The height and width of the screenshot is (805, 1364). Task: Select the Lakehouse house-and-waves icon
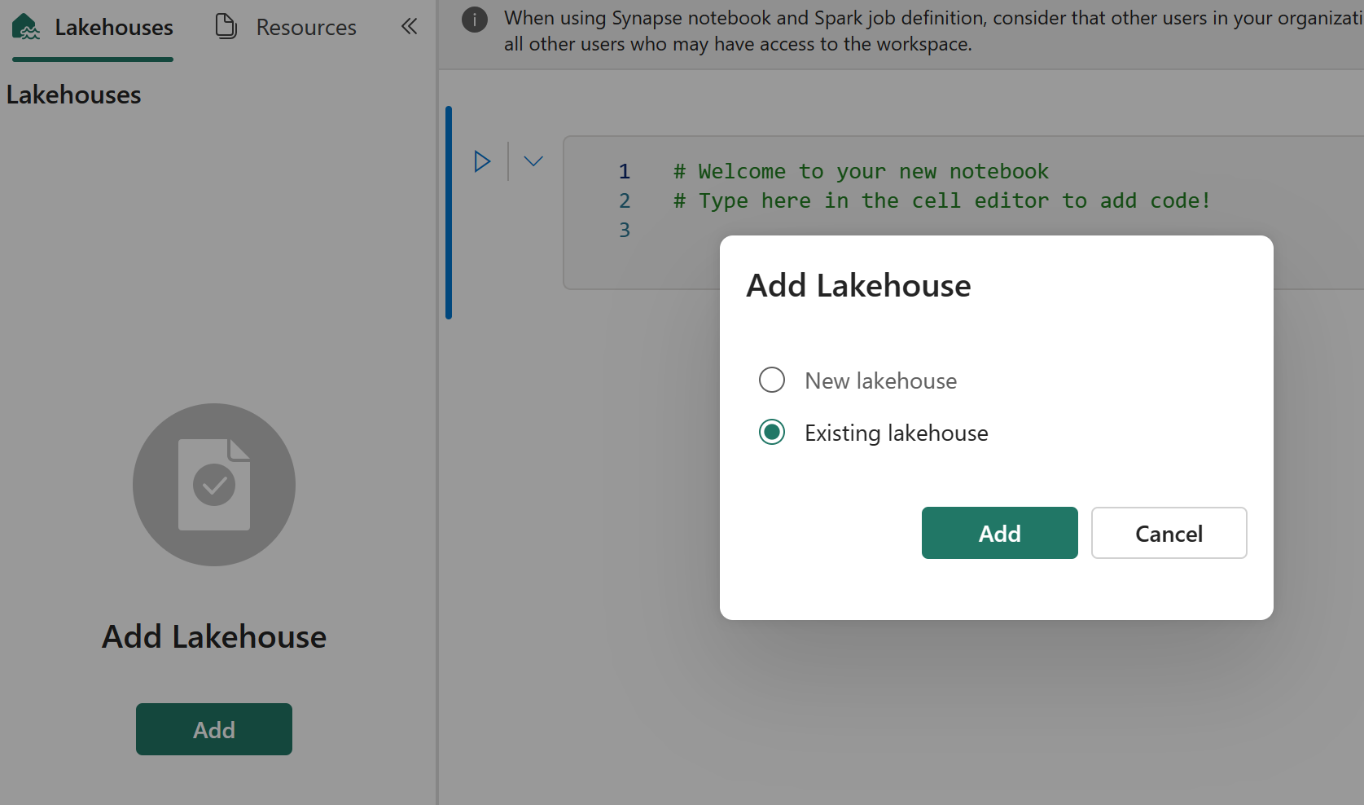pyautogui.click(x=25, y=26)
